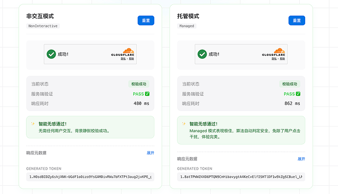Click the 非交互模式 card title
Viewport: 338px width, 194px height.
click(x=40, y=16)
